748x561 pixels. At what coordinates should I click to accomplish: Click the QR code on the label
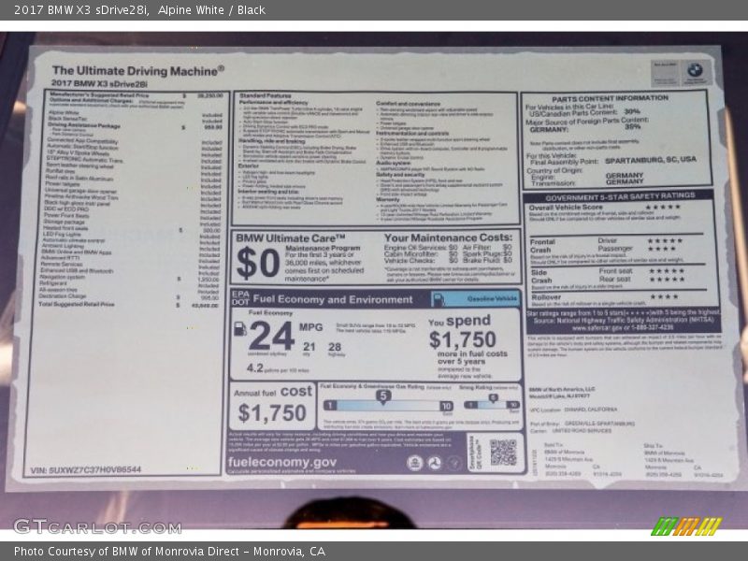click(x=503, y=453)
